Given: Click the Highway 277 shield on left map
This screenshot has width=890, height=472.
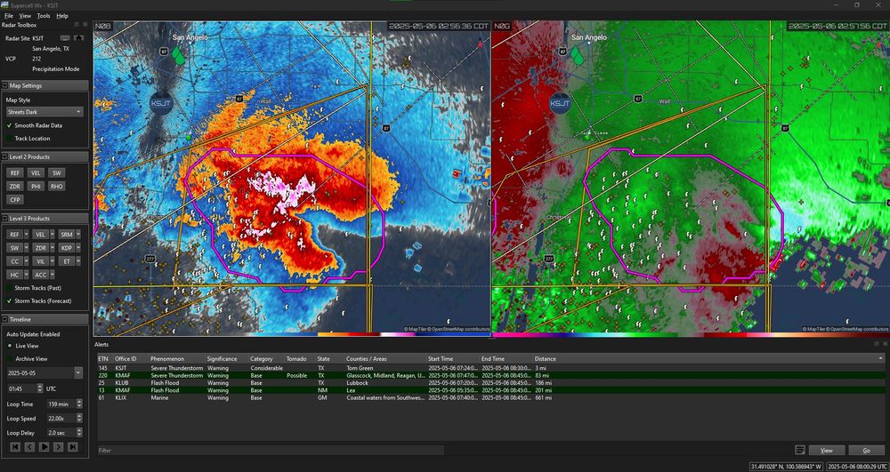Looking at the screenshot, I should [150, 259].
